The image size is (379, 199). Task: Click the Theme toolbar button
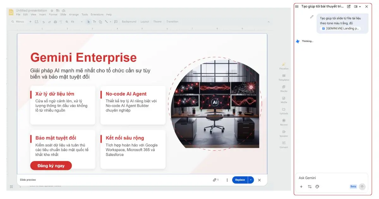tap(157, 22)
